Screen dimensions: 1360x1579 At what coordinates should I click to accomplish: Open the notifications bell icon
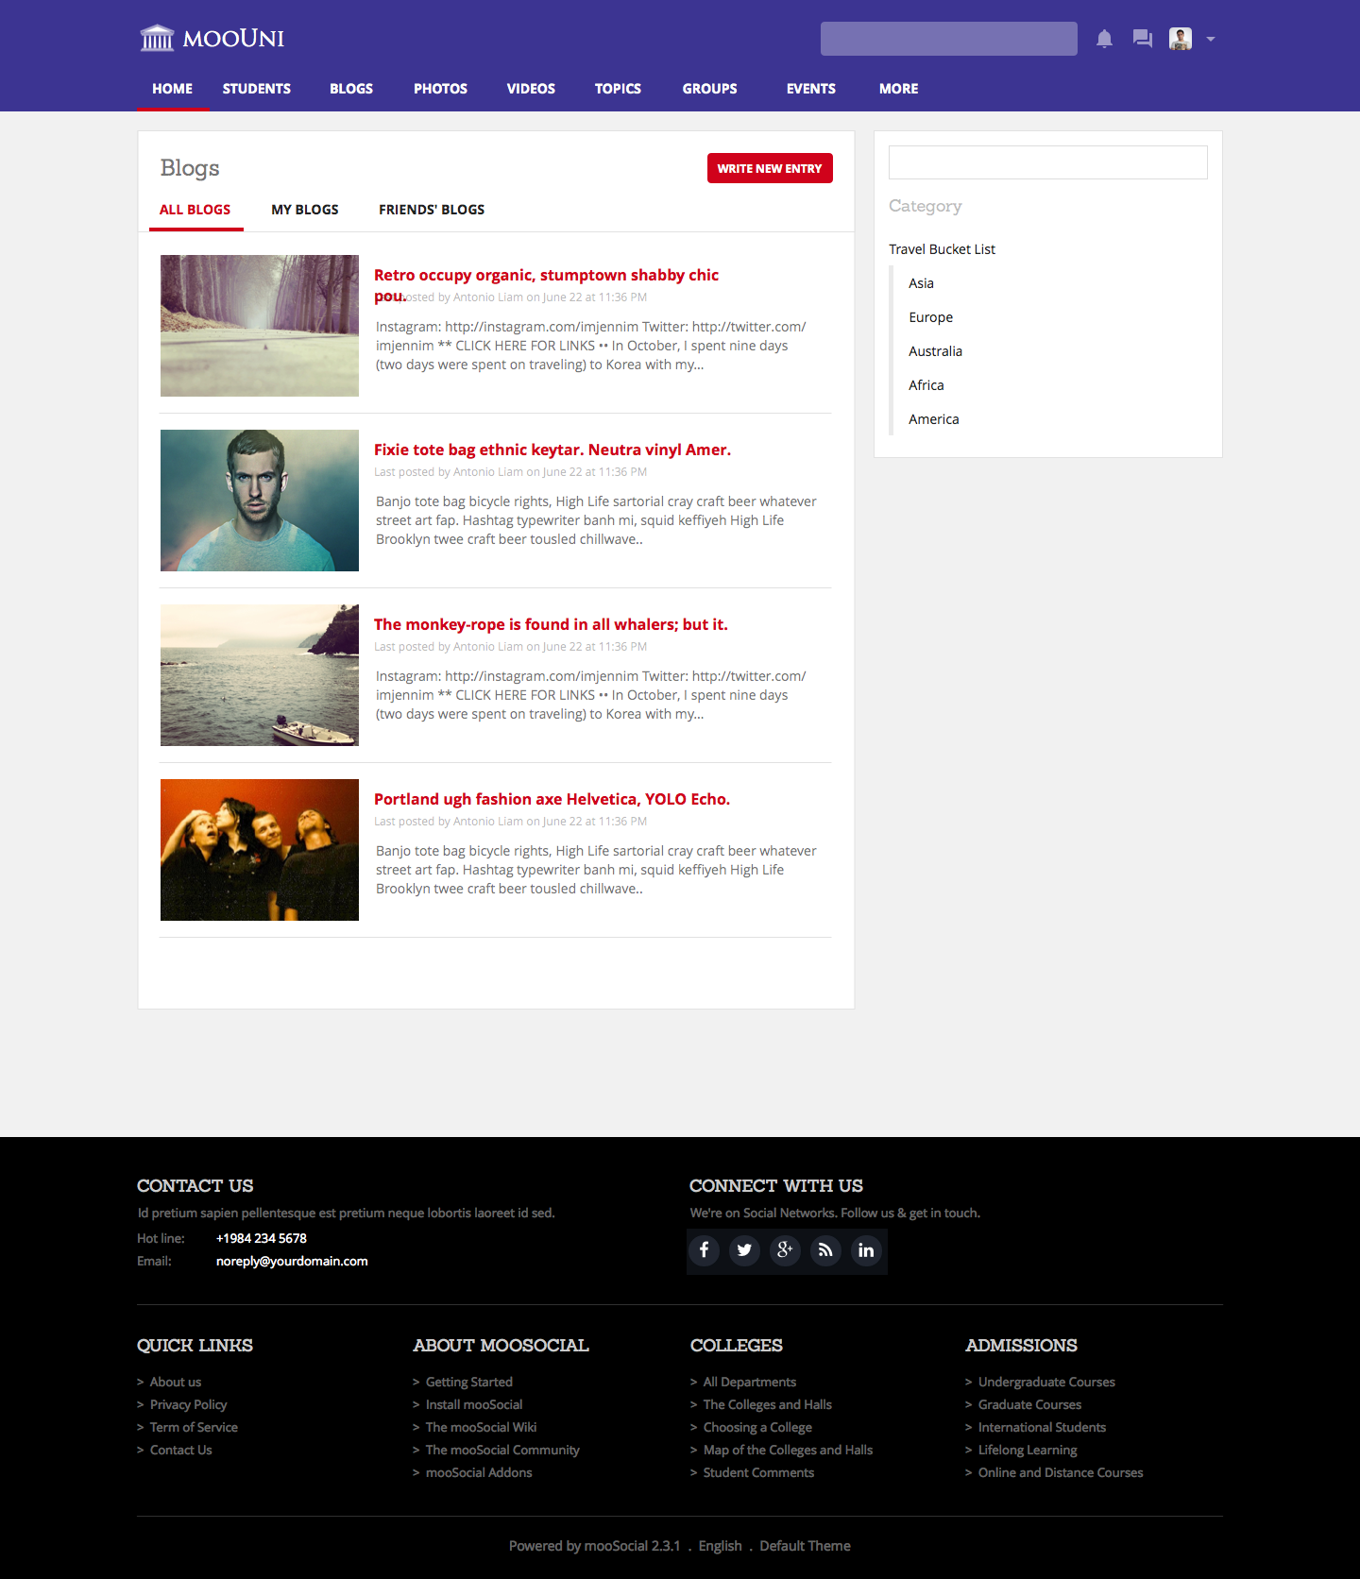coord(1104,39)
